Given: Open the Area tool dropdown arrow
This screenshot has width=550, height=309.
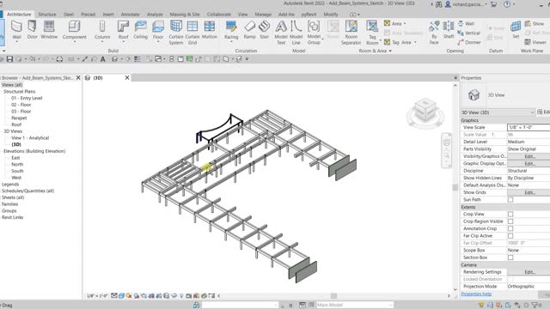Looking at the screenshot, I should (405, 23).
